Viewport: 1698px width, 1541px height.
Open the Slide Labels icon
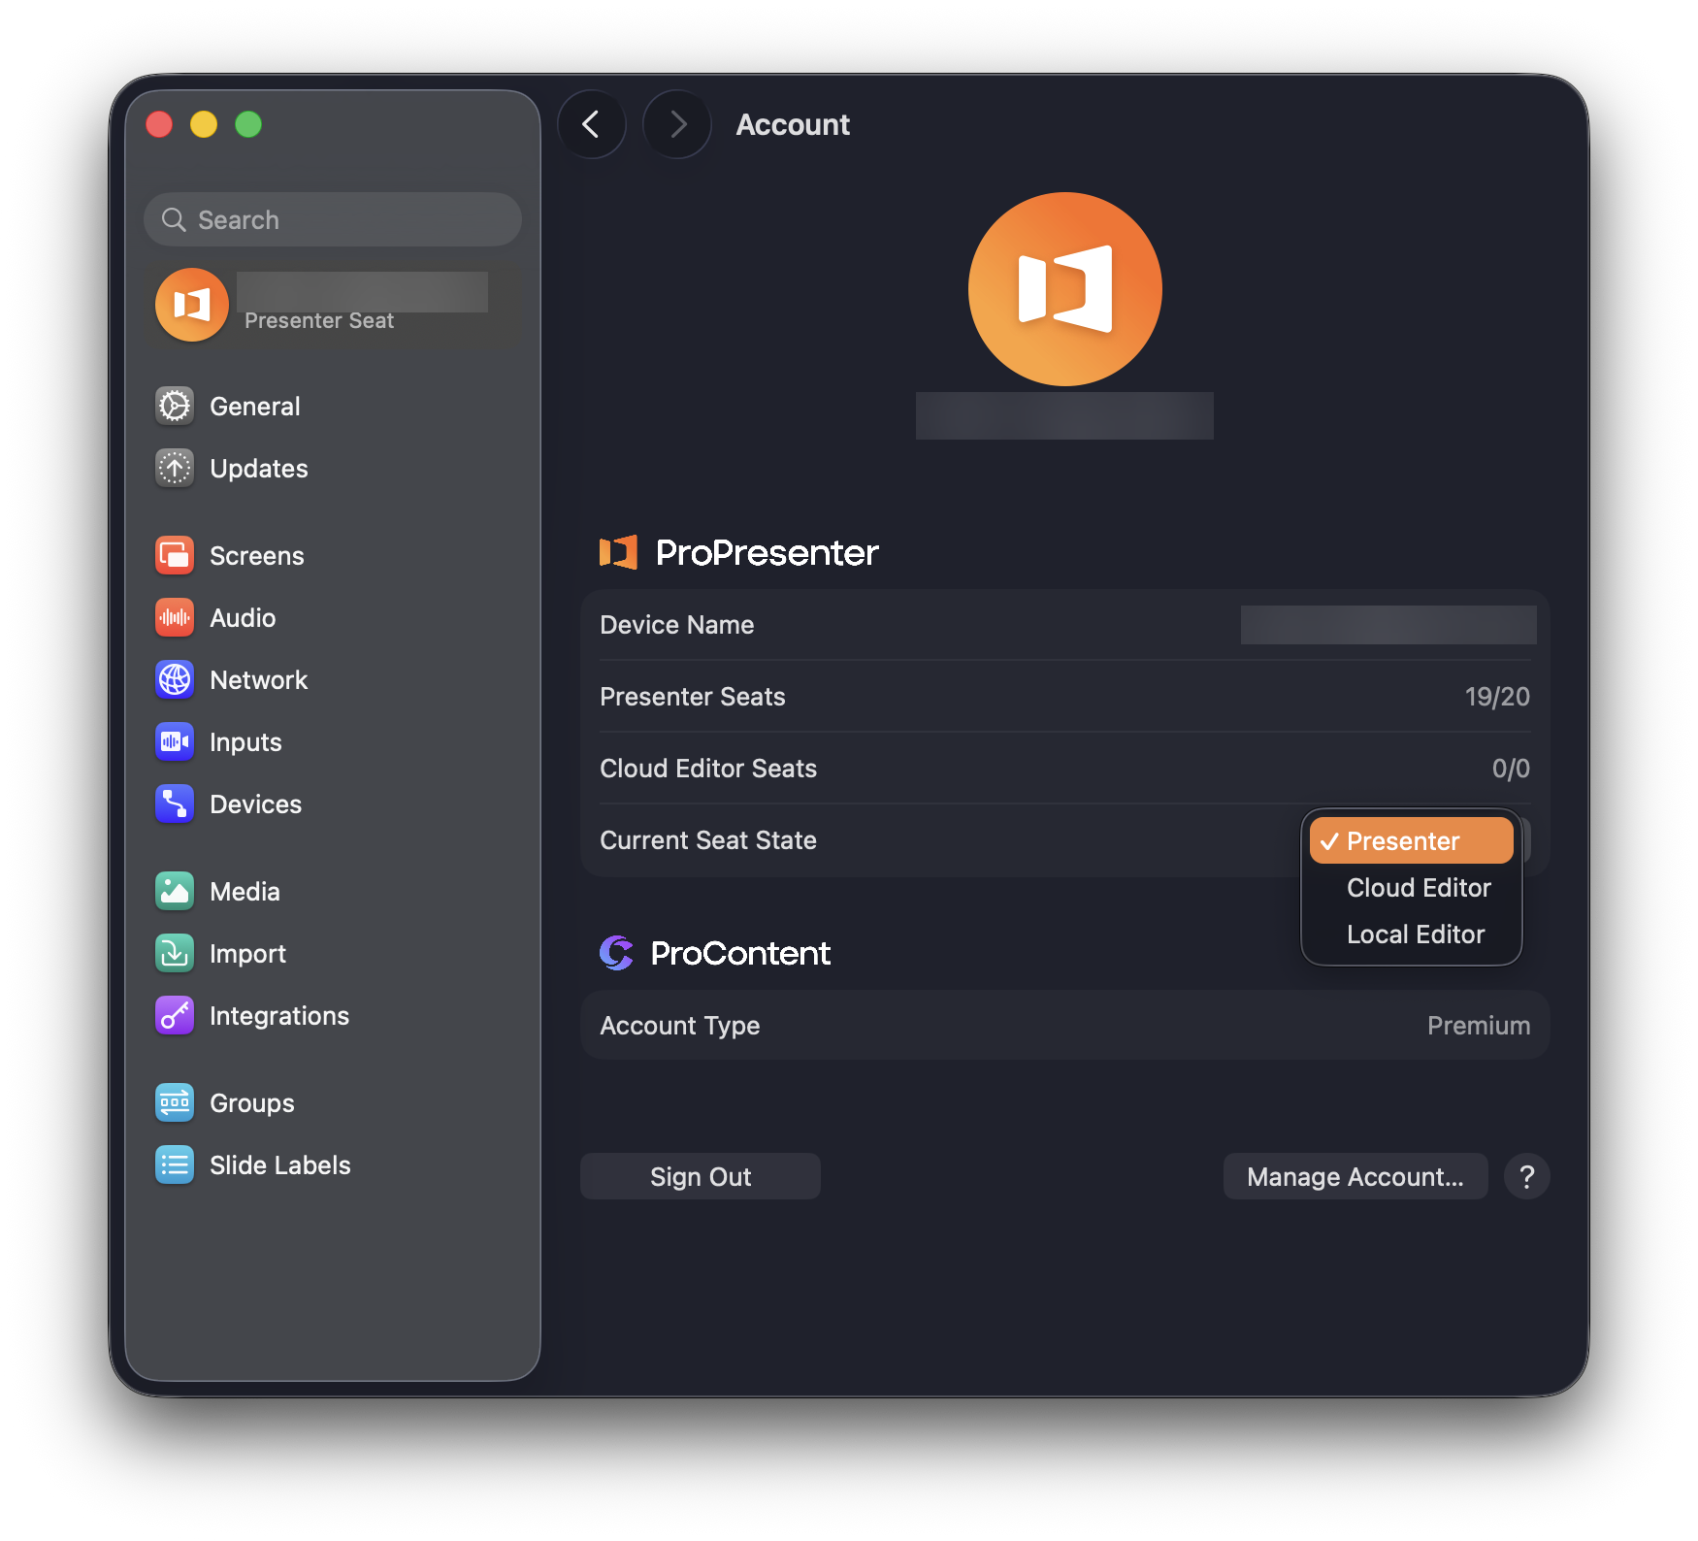point(175,1164)
